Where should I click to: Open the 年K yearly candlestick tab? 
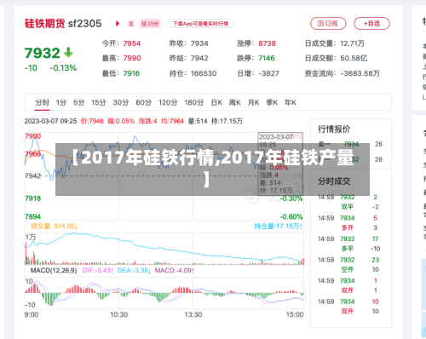tap(291, 102)
